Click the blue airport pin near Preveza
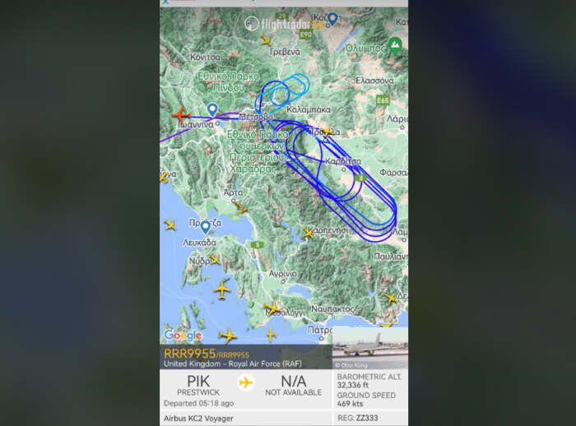Image resolution: width=576 pixels, height=426 pixels. (x=206, y=227)
